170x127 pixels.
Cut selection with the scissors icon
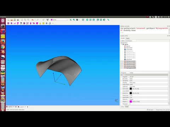(22, 20)
